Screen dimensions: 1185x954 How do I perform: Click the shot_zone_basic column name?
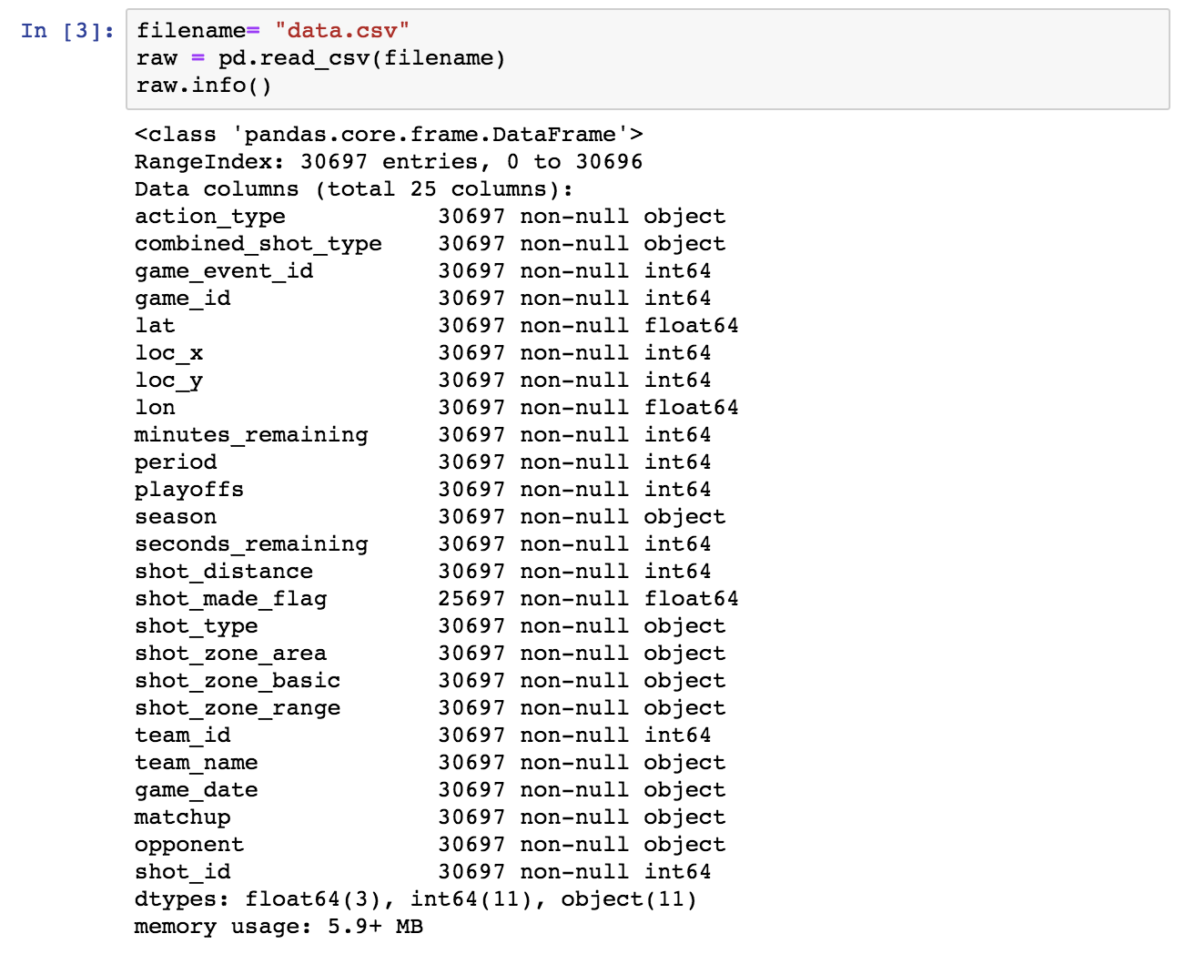(238, 681)
